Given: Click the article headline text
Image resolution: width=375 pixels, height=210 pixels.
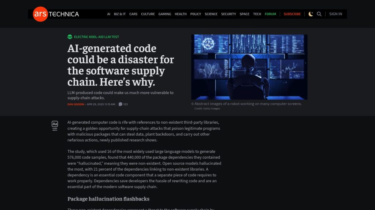Looking at the screenshot, I should (x=120, y=65).
